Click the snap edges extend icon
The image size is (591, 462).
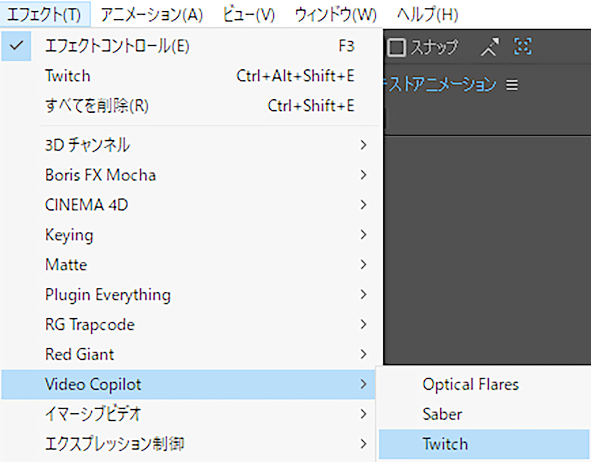pyautogui.click(x=490, y=47)
